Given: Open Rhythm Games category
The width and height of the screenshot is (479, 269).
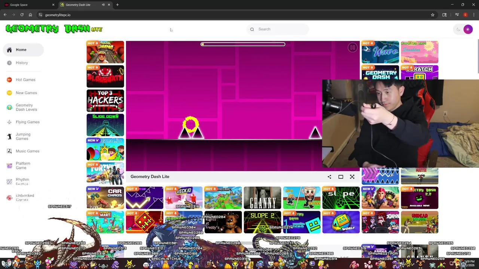Looking at the screenshot, I should [23, 182].
